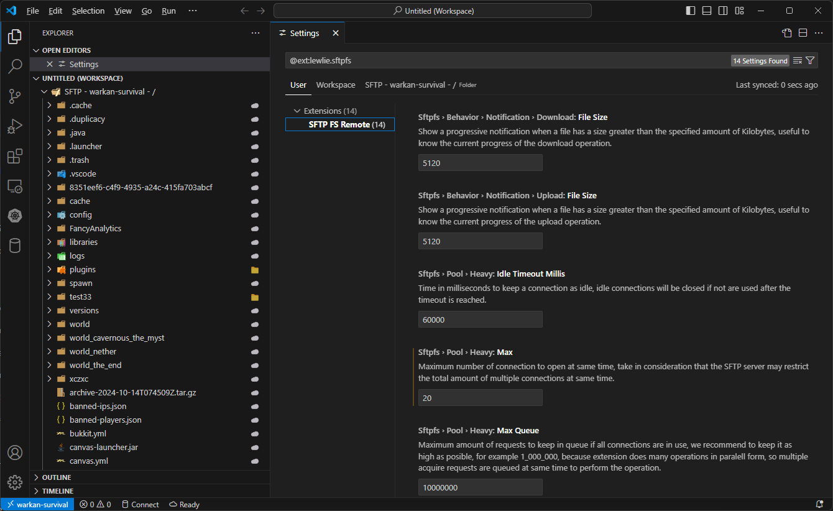
Task: Click the Untitled (Workspace) command center
Action: tap(433, 11)
